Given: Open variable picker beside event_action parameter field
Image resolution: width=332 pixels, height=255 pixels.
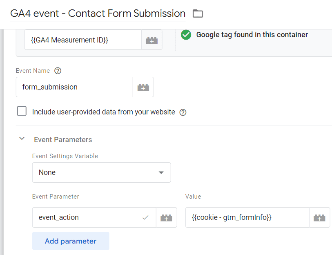Looking at the screenshot, I should click(x=166, y=217).
